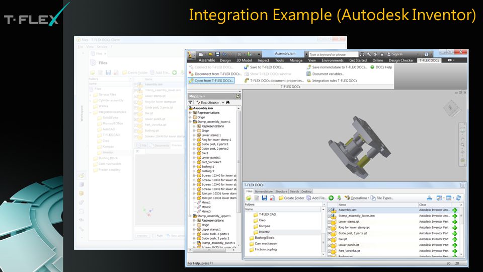
Task: Open the Operations dropdown menu
Action: (x=357, y=198)
